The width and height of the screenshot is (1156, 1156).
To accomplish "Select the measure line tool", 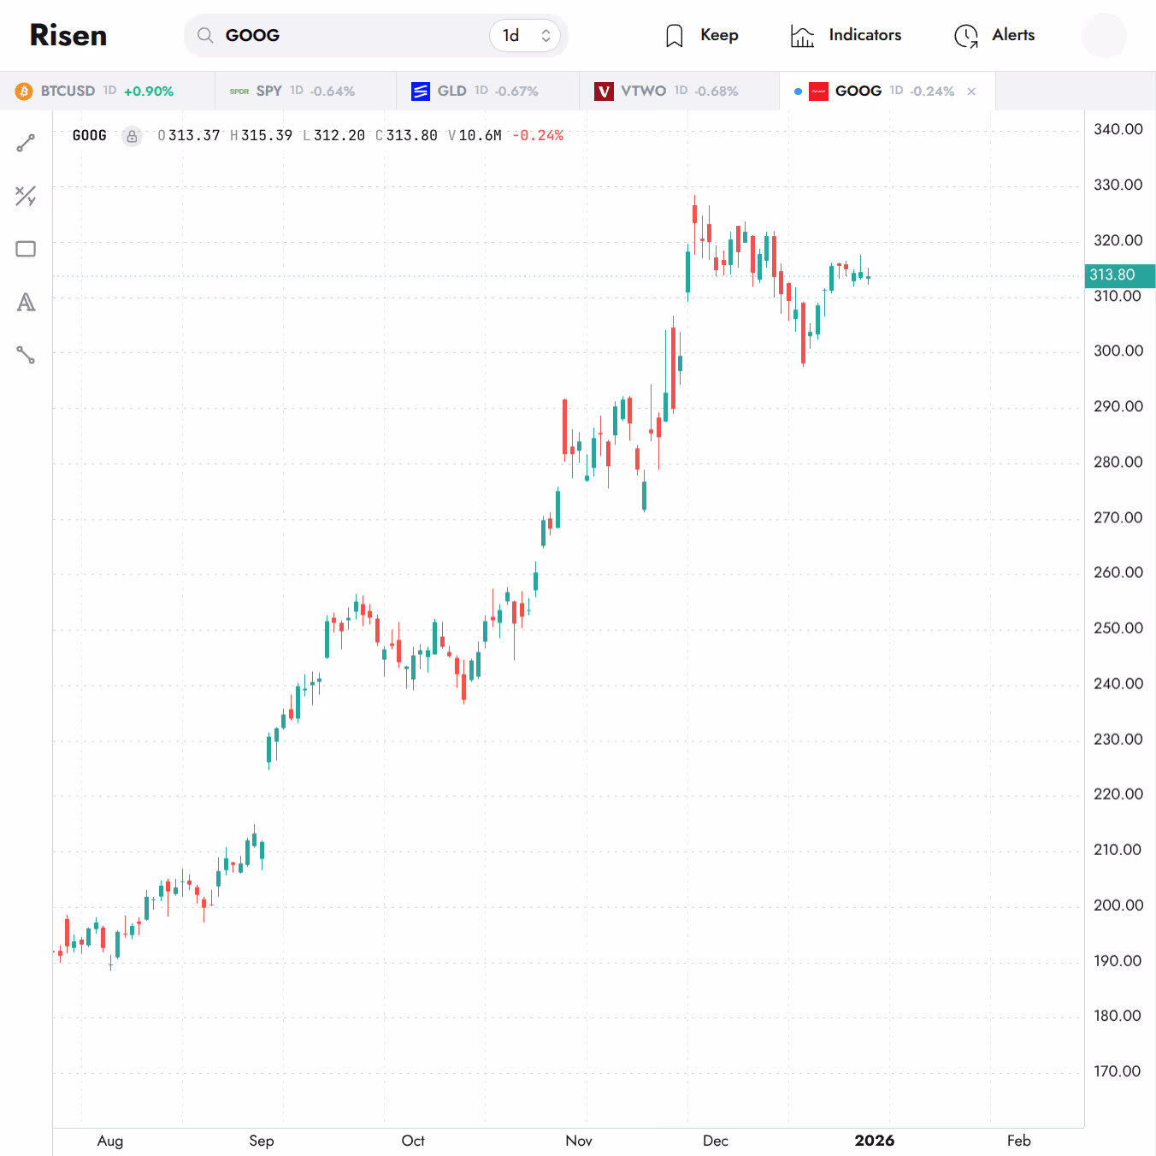I will pyautogui.click(x=26, y=355).
